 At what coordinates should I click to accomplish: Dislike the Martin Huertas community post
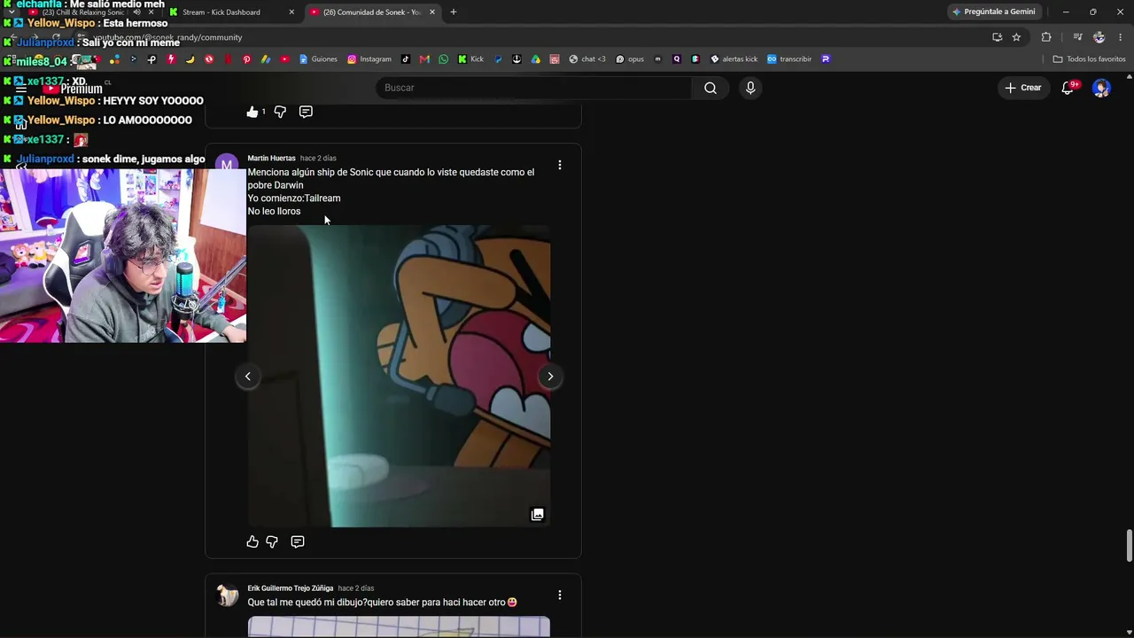(x=272, y=541)
